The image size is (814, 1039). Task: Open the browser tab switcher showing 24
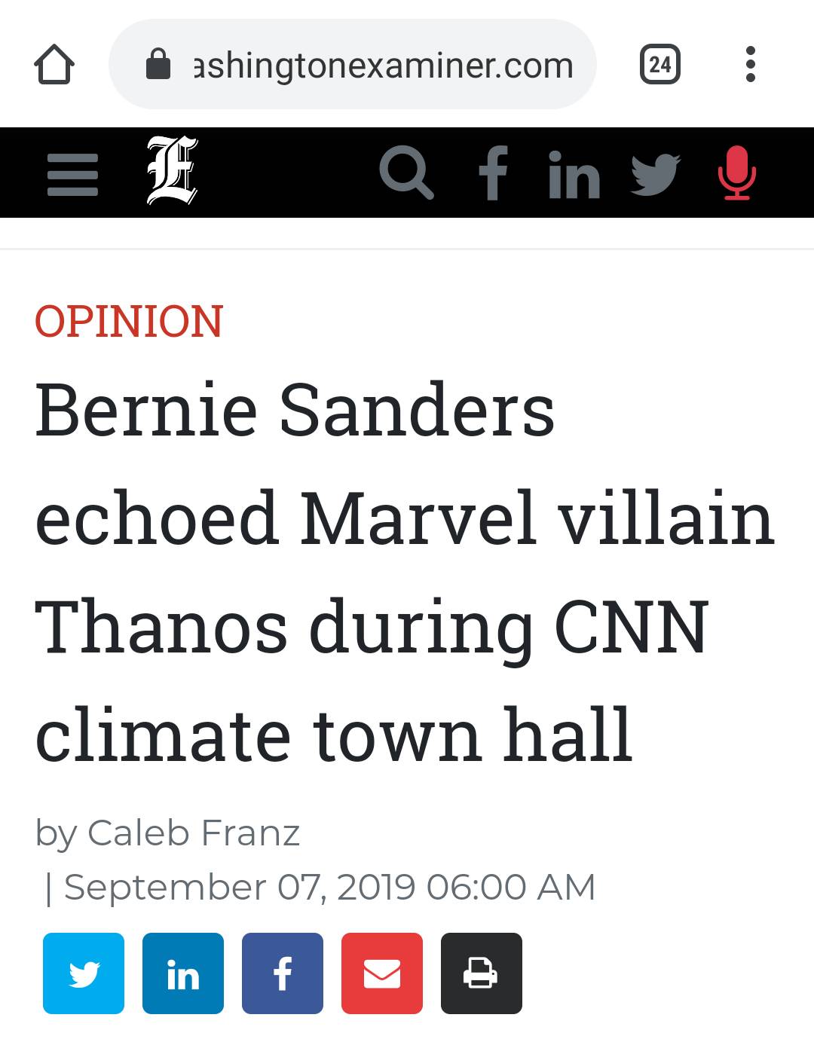(659, 64)
